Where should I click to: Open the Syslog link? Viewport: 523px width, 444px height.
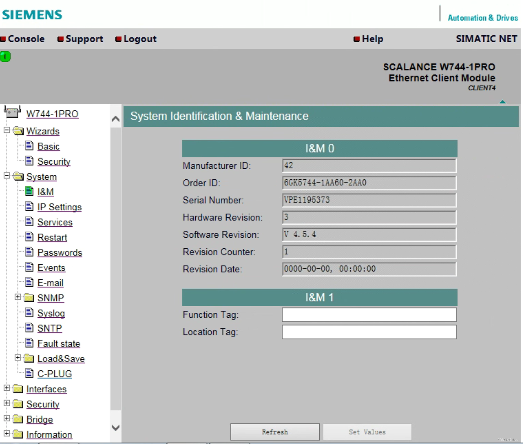[51, 313]
